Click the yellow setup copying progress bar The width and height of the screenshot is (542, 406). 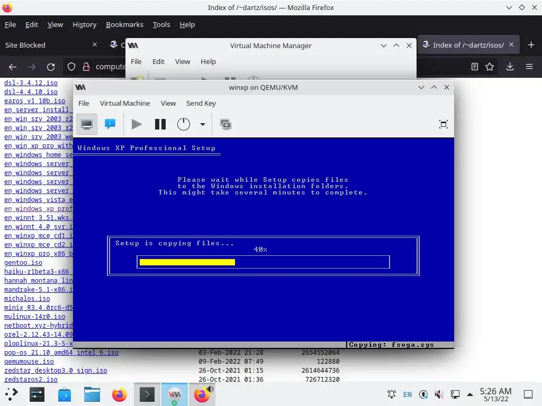(187, 262)
